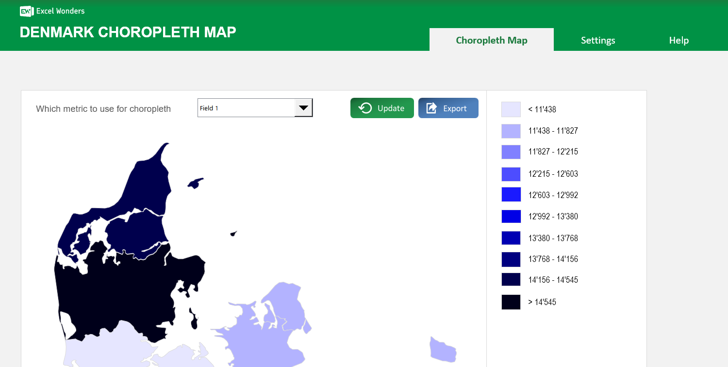This screenshot has height=367, width=728.
Task: Select the lightest legend swatch for < 11'438
Action: [511, 109]
